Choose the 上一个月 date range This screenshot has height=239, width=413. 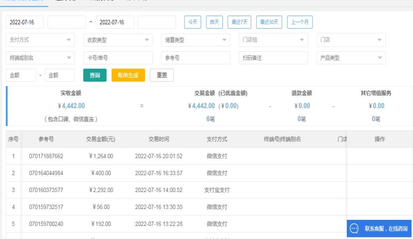pyautogui.click(x=300, y=22)
